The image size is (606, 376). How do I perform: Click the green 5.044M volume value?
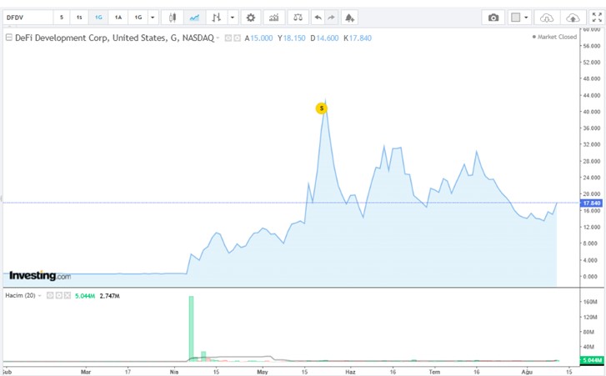(85, 296)
